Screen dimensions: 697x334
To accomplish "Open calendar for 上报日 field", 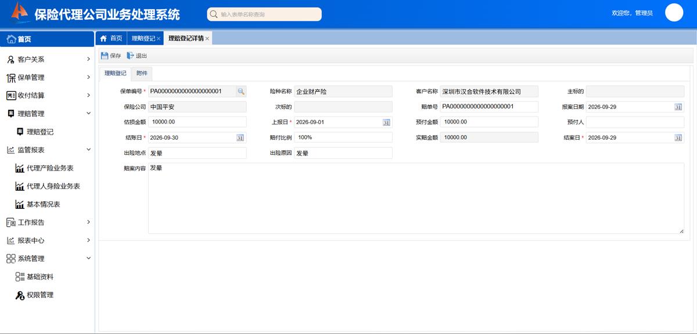I will (386, 122).
